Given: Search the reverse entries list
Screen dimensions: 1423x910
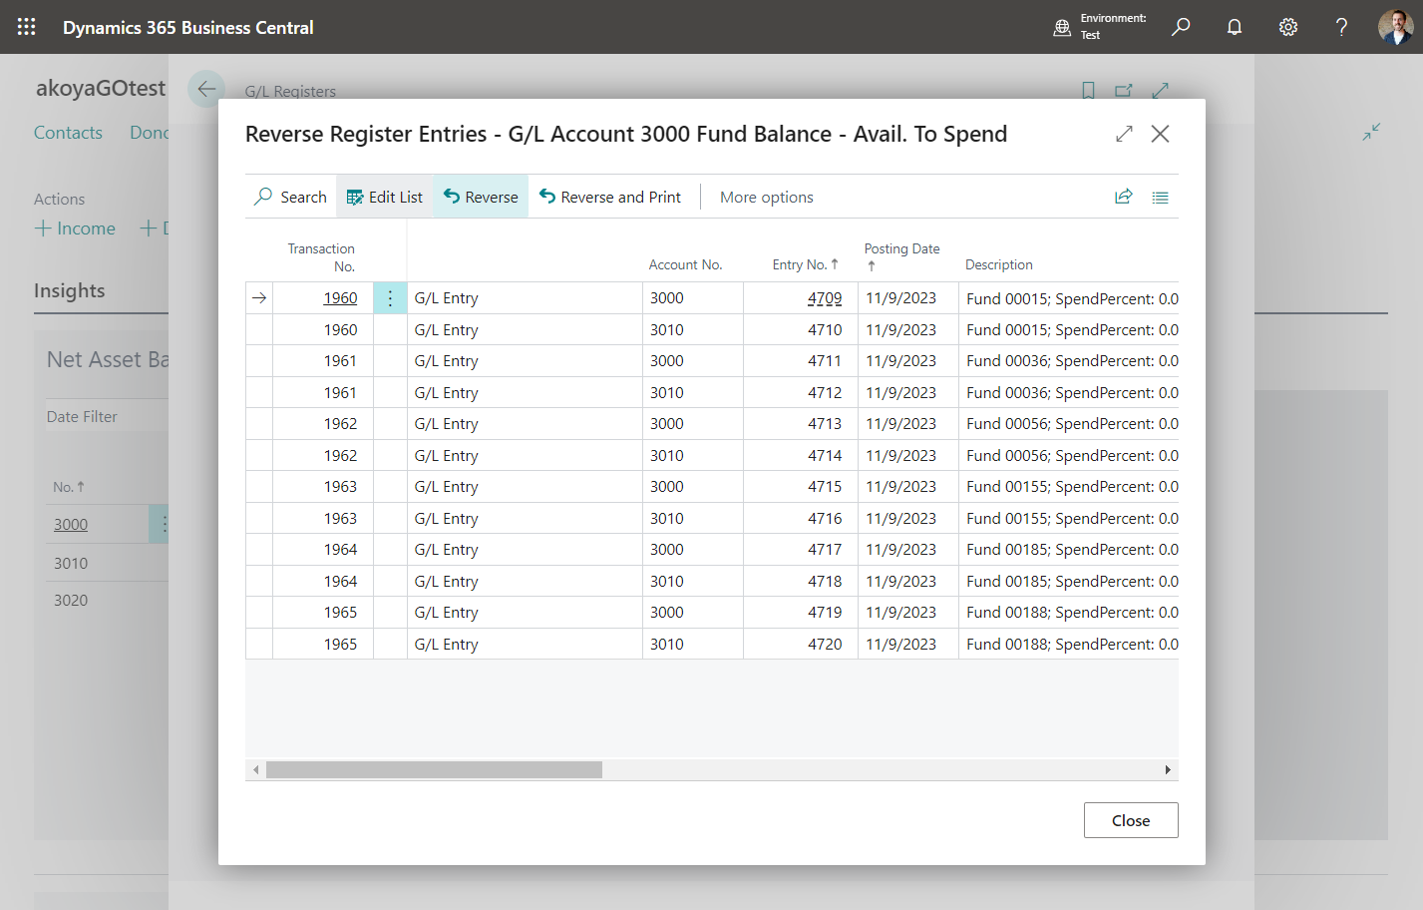Looking at the screenshot, I should coord(290,197).
